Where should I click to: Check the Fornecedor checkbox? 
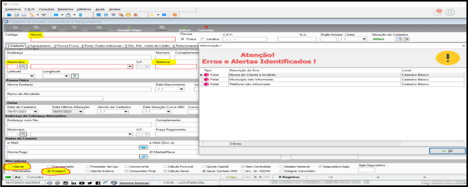click(x=10, y=171)
